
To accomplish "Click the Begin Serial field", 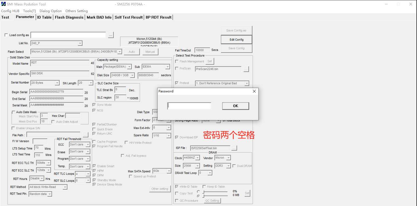I will (56, 92).
